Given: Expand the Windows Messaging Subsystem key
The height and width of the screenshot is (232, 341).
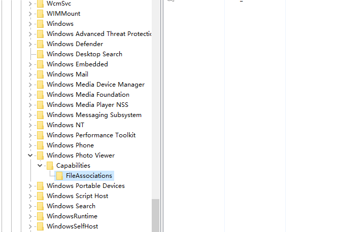Looking at the screenshot, I should click(30, 115).
